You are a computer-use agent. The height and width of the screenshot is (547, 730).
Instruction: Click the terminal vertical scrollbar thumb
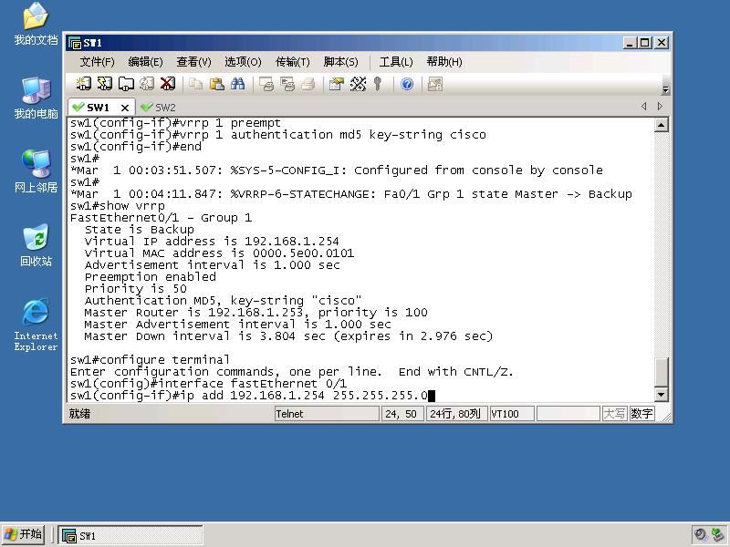(662, 372)
